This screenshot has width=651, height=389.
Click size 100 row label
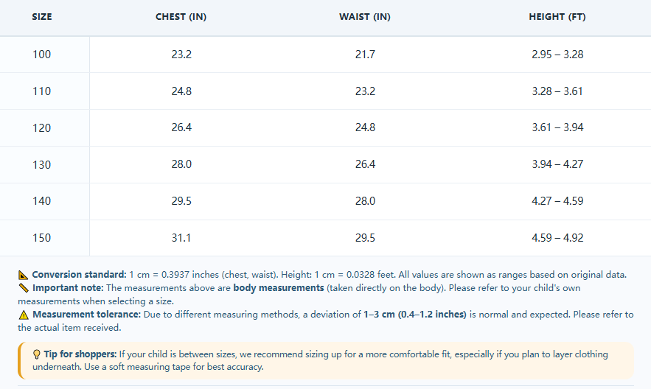click(x=42, y=55)
